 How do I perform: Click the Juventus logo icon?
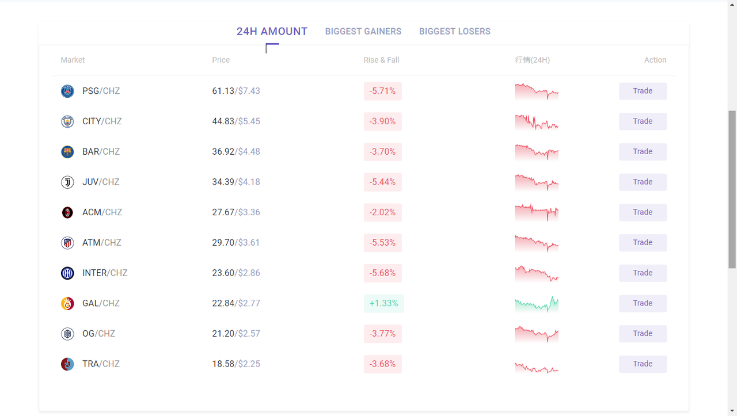coord(67,182)
